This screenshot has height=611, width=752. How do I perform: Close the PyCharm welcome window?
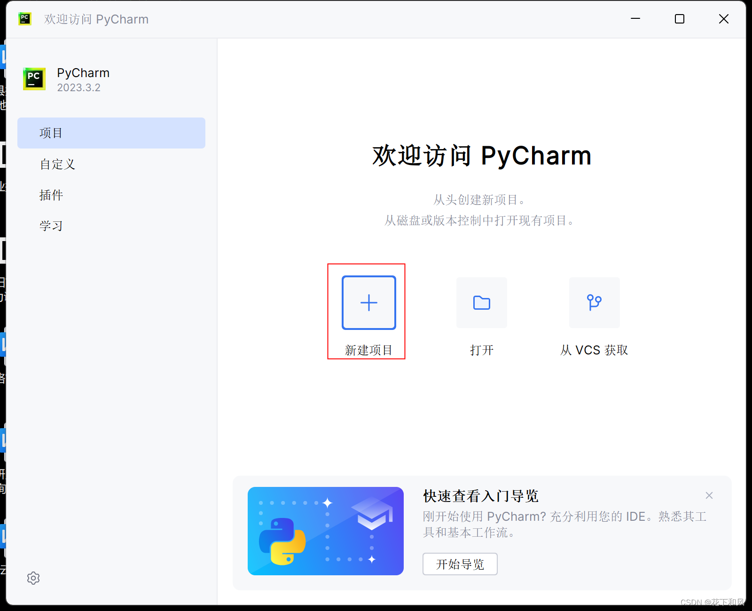pyautogui.click(x=724, y=19)
